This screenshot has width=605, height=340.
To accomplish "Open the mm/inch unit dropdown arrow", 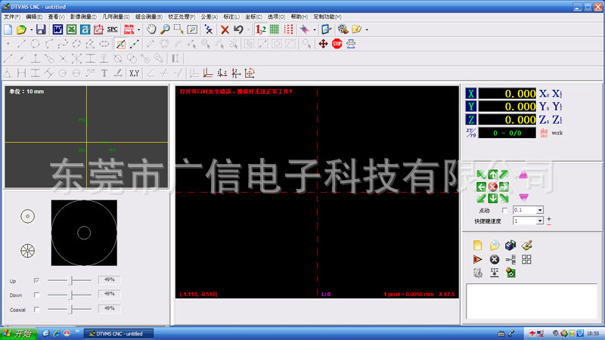I will coord(138,29).
